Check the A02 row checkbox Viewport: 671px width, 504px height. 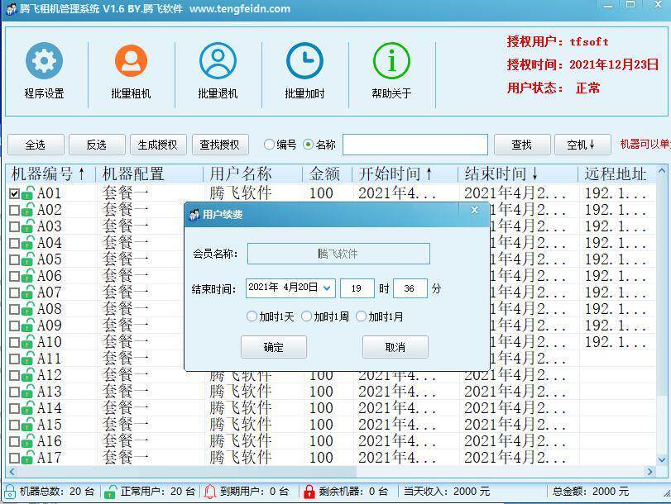pyautogui.click(x=14, y=211)
